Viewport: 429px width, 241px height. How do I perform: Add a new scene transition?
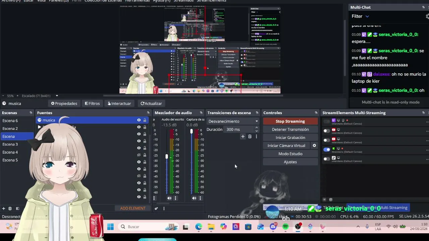tap(243, 137)
